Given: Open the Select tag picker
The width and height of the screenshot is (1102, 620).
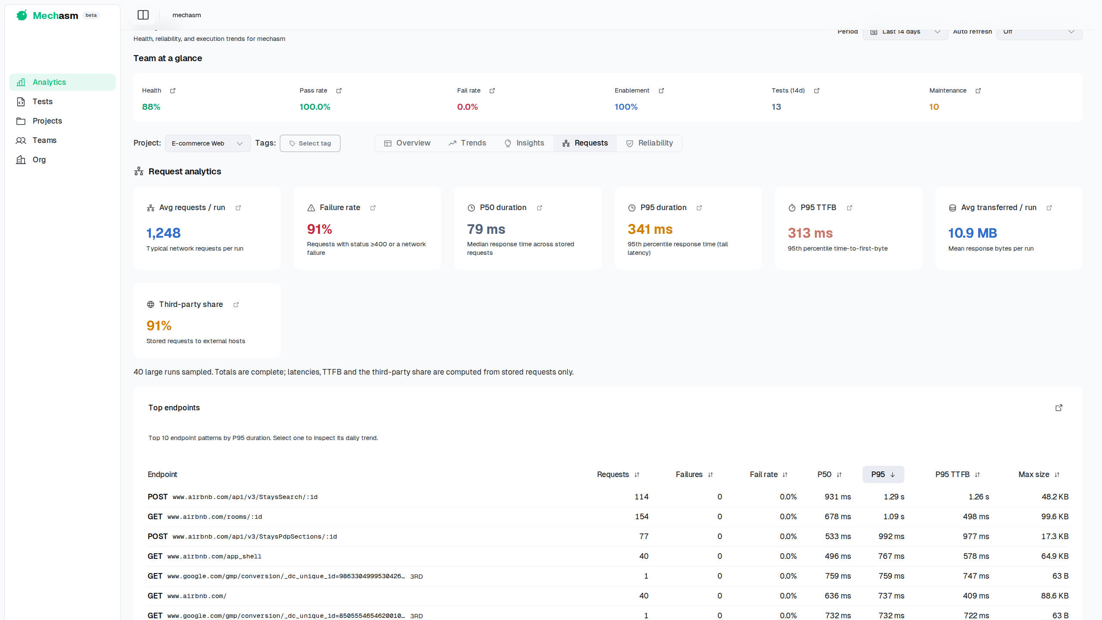Looking at the screenshot, I should (x=310, y=143).
